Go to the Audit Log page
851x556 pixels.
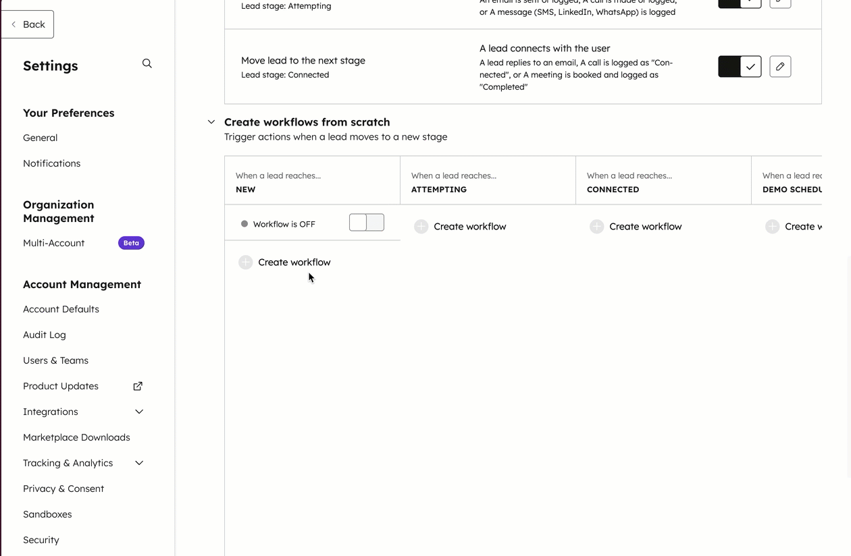[x=45, y=335]
